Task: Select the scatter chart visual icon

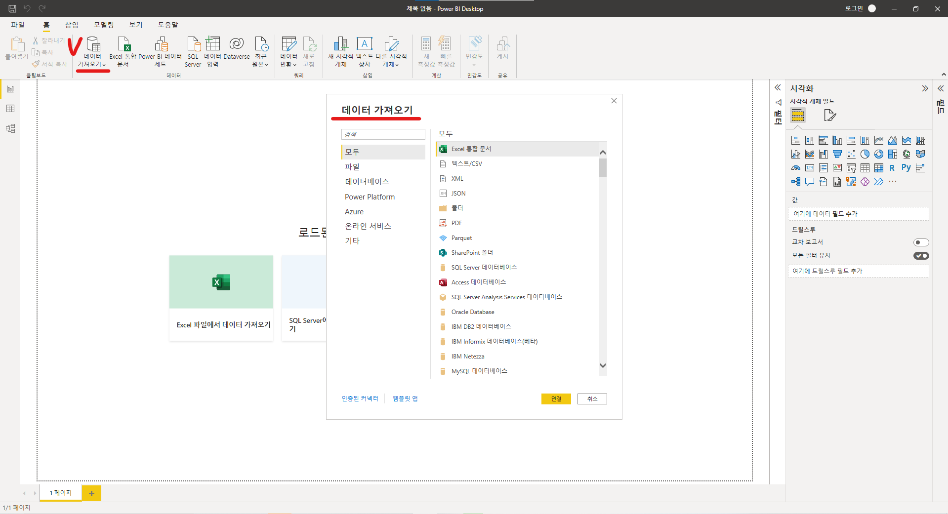Action: (x=851, y=154)
